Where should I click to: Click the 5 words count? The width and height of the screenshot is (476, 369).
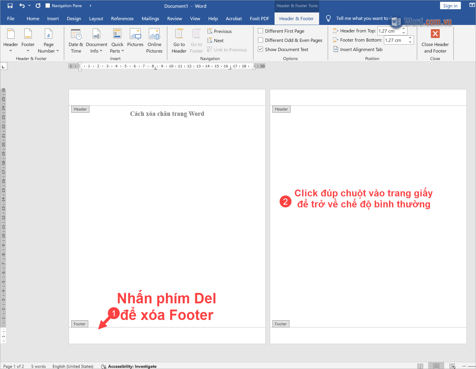click(x=38, y=366)
